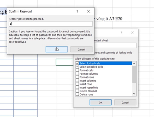Screen dimensions: 154x117
Task: Check the Delete columns option
Action: (77, 91)
